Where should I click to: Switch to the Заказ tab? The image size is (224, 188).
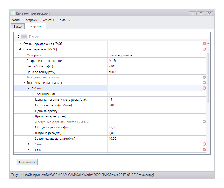click(x=18, y=27)
